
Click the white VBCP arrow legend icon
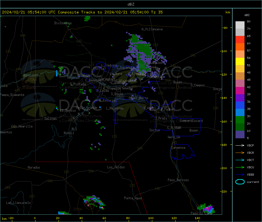(x=240, y=145)
